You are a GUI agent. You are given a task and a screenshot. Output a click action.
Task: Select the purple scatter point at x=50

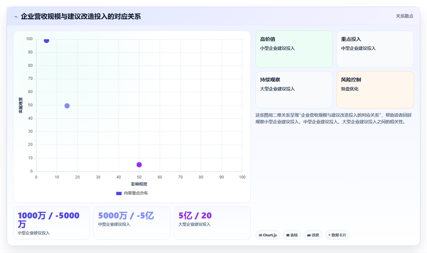pos(139,165)
